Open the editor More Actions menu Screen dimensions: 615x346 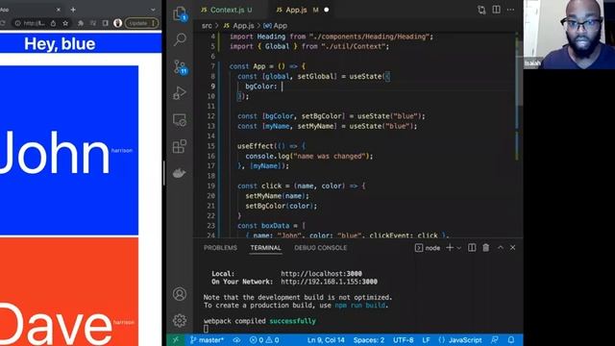(x=510, y=10)
